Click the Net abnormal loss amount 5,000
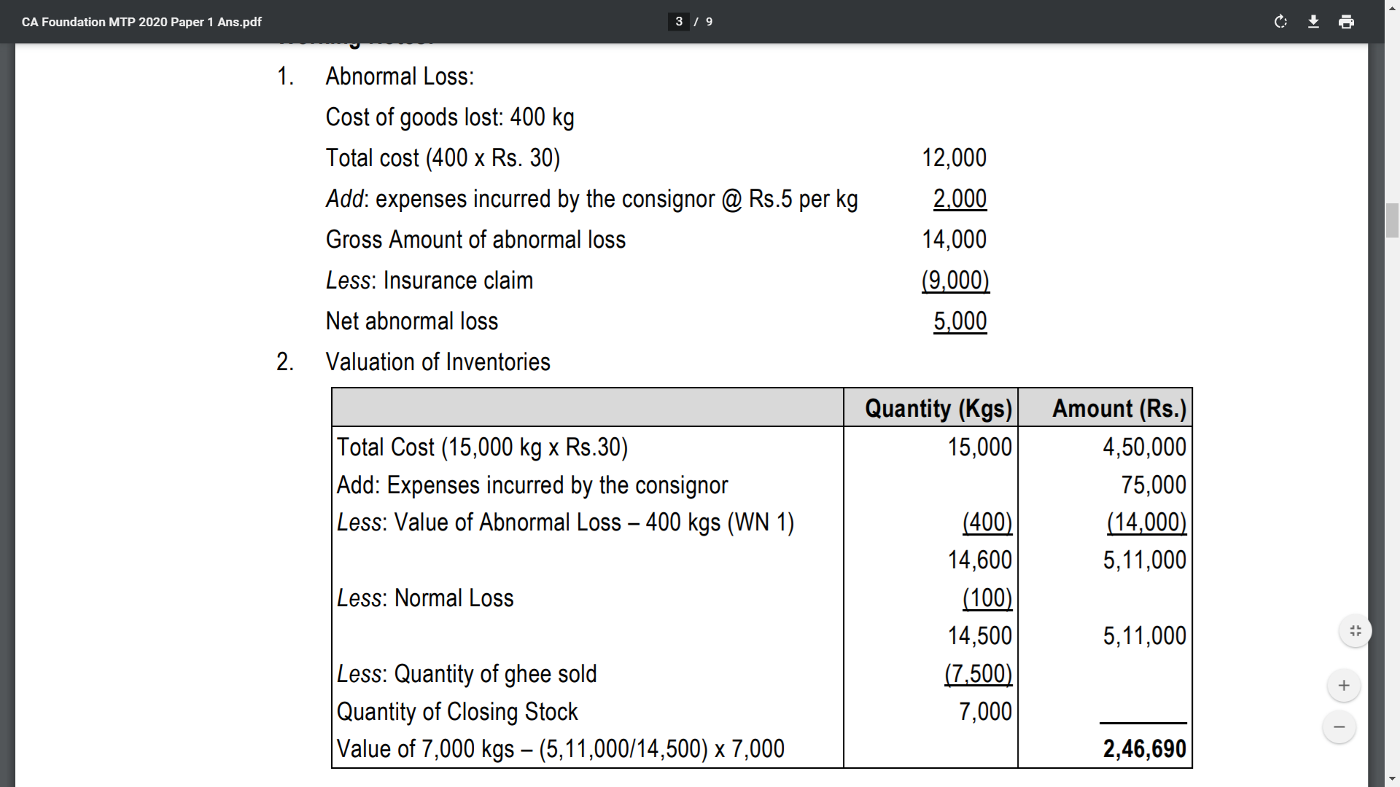This screenshot has height=787, width=1400. (960, 321)
